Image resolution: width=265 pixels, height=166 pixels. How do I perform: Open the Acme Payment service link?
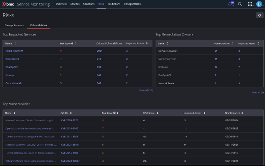point(14,51)
